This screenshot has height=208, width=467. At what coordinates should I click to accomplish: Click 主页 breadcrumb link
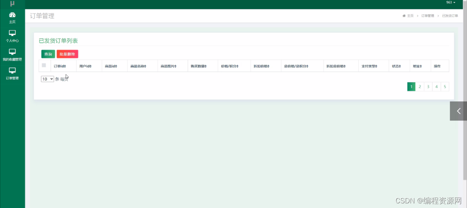410,16
